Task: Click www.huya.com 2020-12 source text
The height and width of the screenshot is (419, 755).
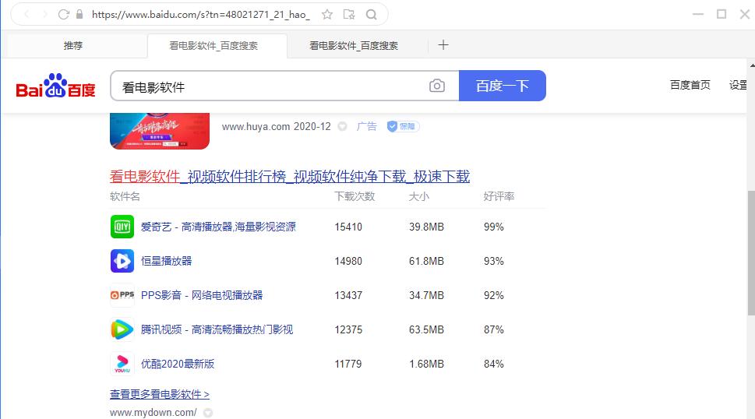Action: click(x=277, y=126)
